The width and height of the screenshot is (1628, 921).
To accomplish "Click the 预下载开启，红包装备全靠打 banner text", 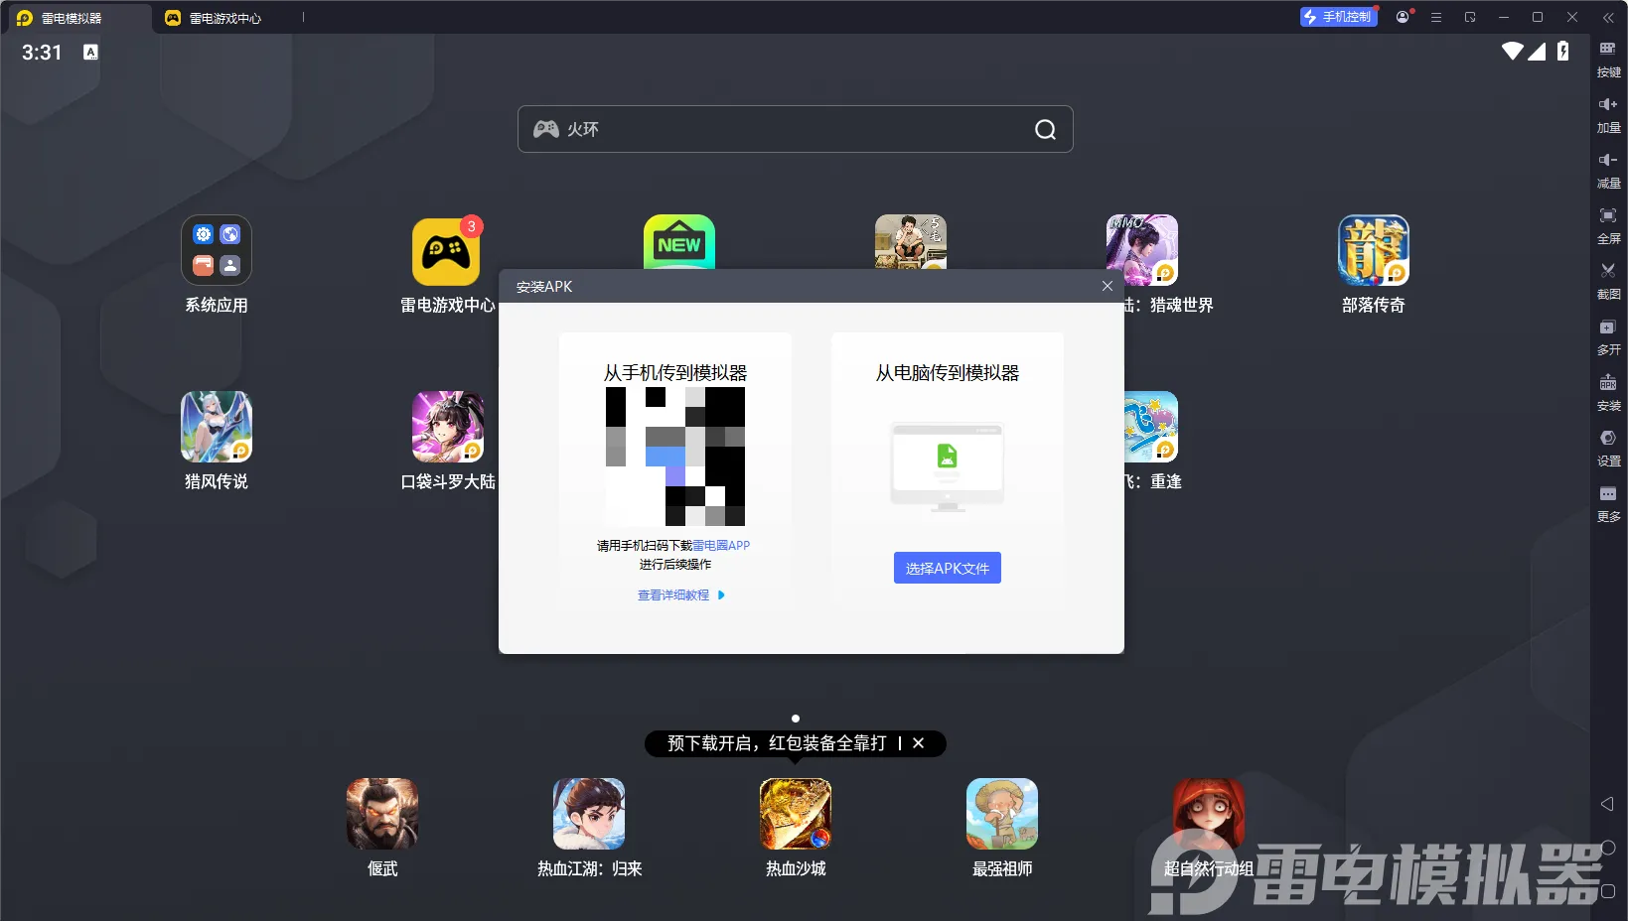I will coord(777,743).
